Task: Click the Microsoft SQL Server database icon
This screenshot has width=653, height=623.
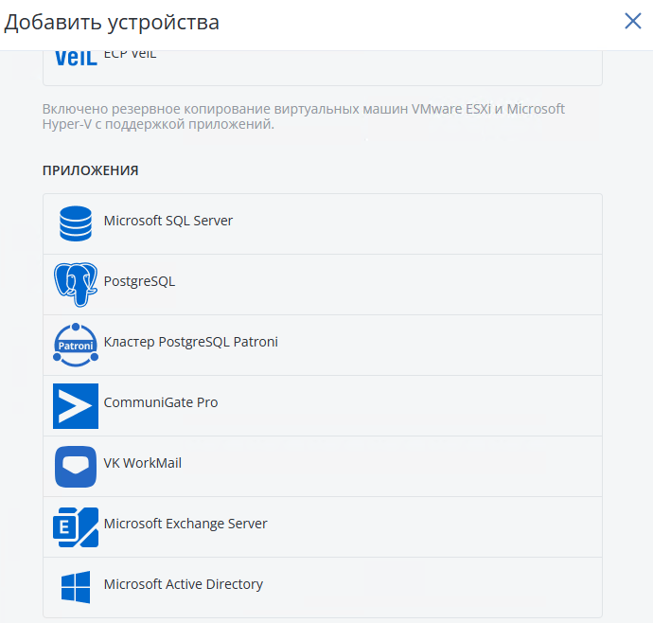Action: click(76, 223)
